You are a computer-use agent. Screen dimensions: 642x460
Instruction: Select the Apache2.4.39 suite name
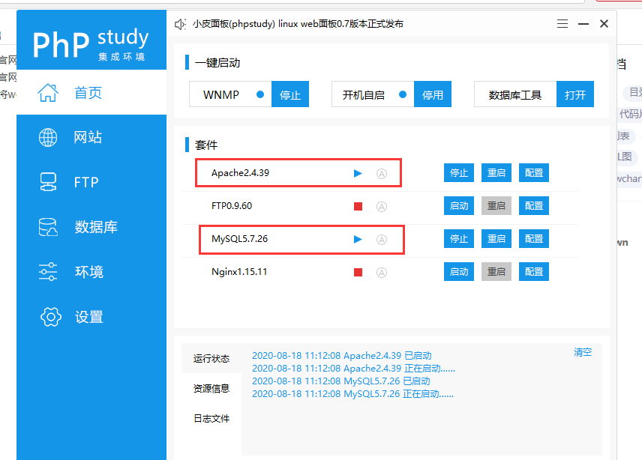[240, 173]
